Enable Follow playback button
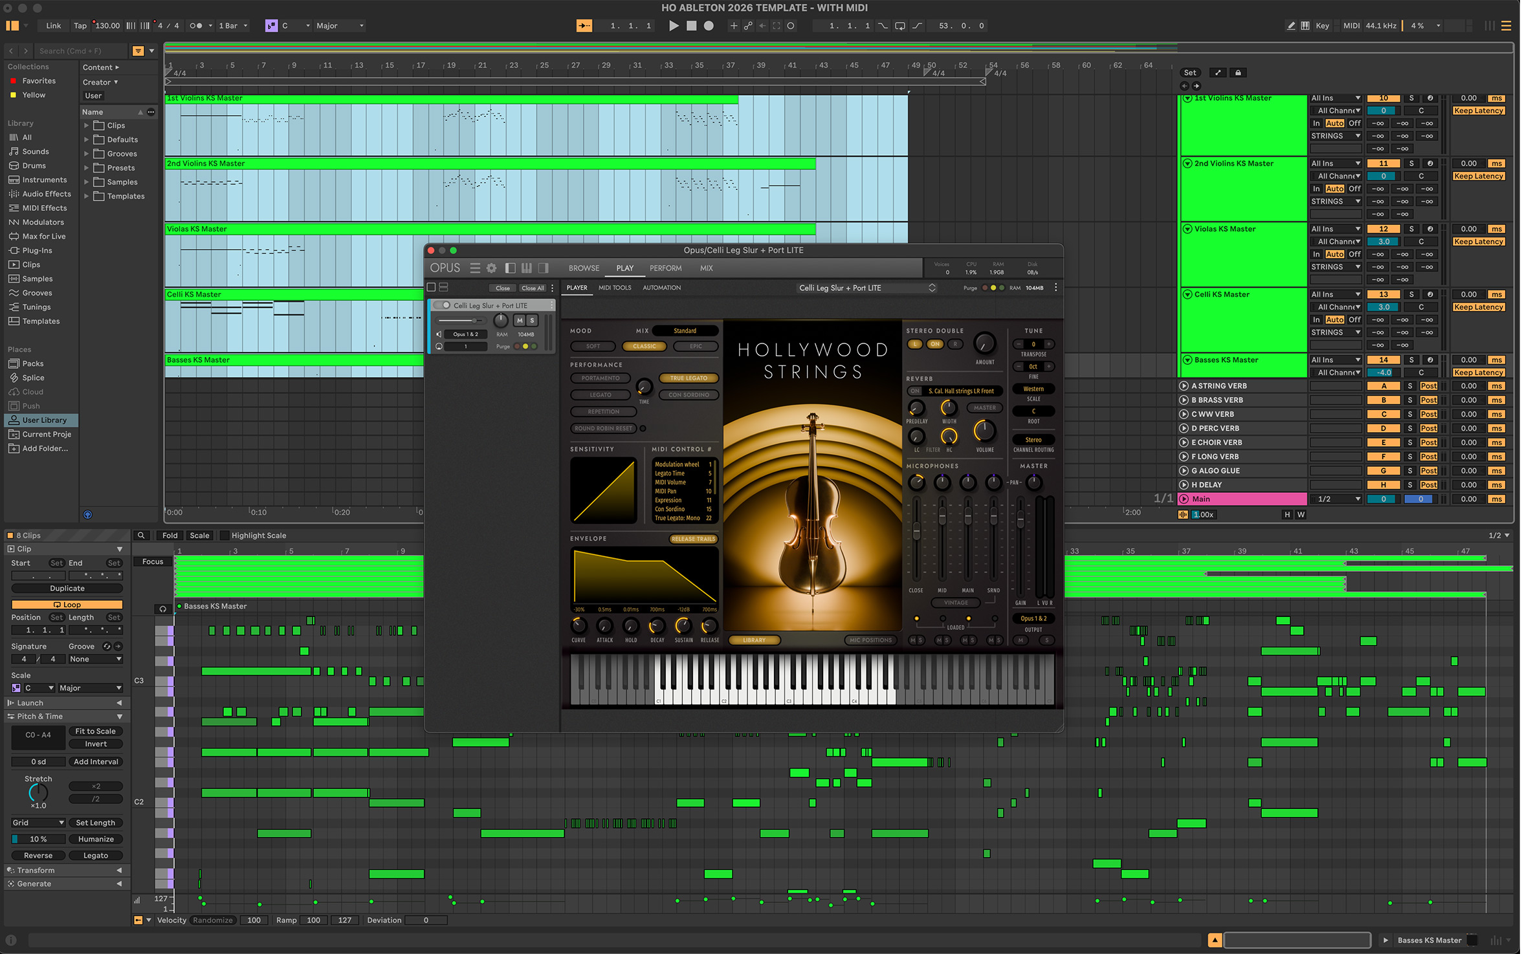The image size is (1522, 954). tap(584, 26)
